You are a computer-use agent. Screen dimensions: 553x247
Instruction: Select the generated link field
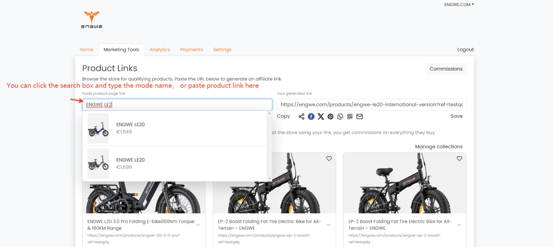[x=372, y=105]
